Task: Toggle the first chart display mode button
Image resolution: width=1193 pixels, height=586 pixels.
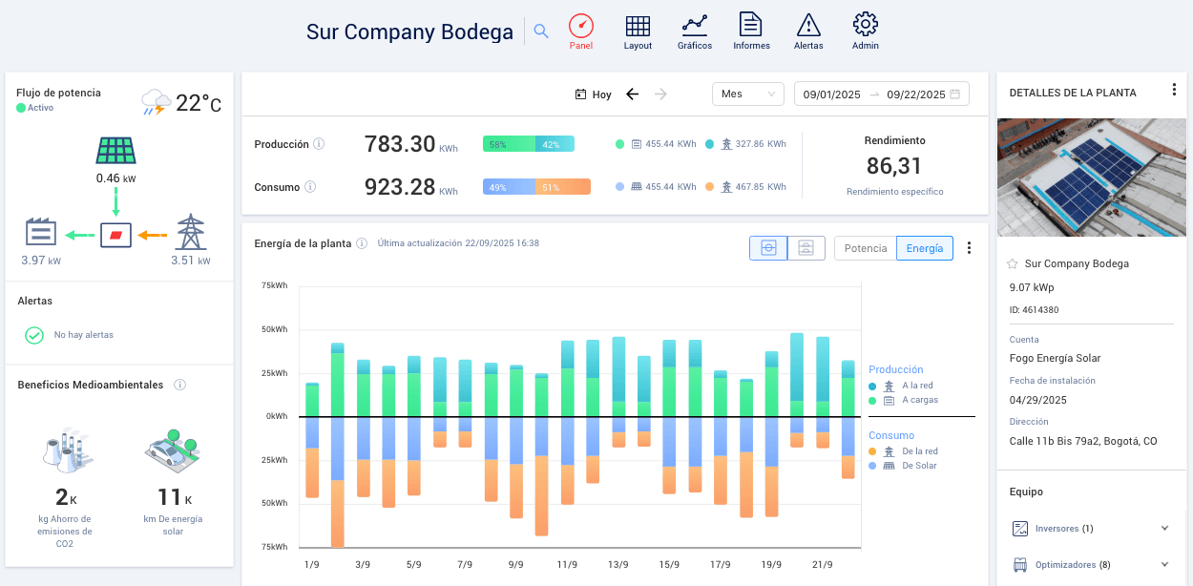Action: 767,248
